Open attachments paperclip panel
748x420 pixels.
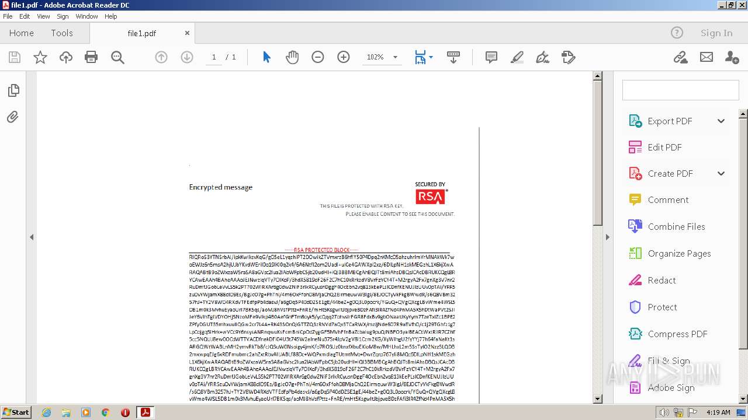13,117
